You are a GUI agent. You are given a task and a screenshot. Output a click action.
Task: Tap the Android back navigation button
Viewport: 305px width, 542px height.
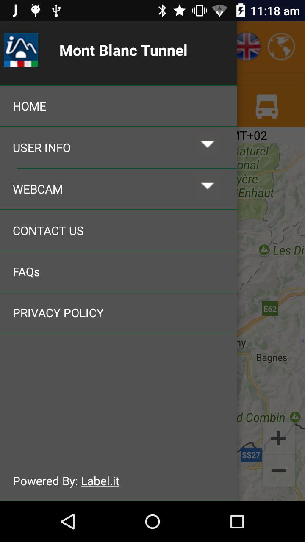[x=68, y=522]
